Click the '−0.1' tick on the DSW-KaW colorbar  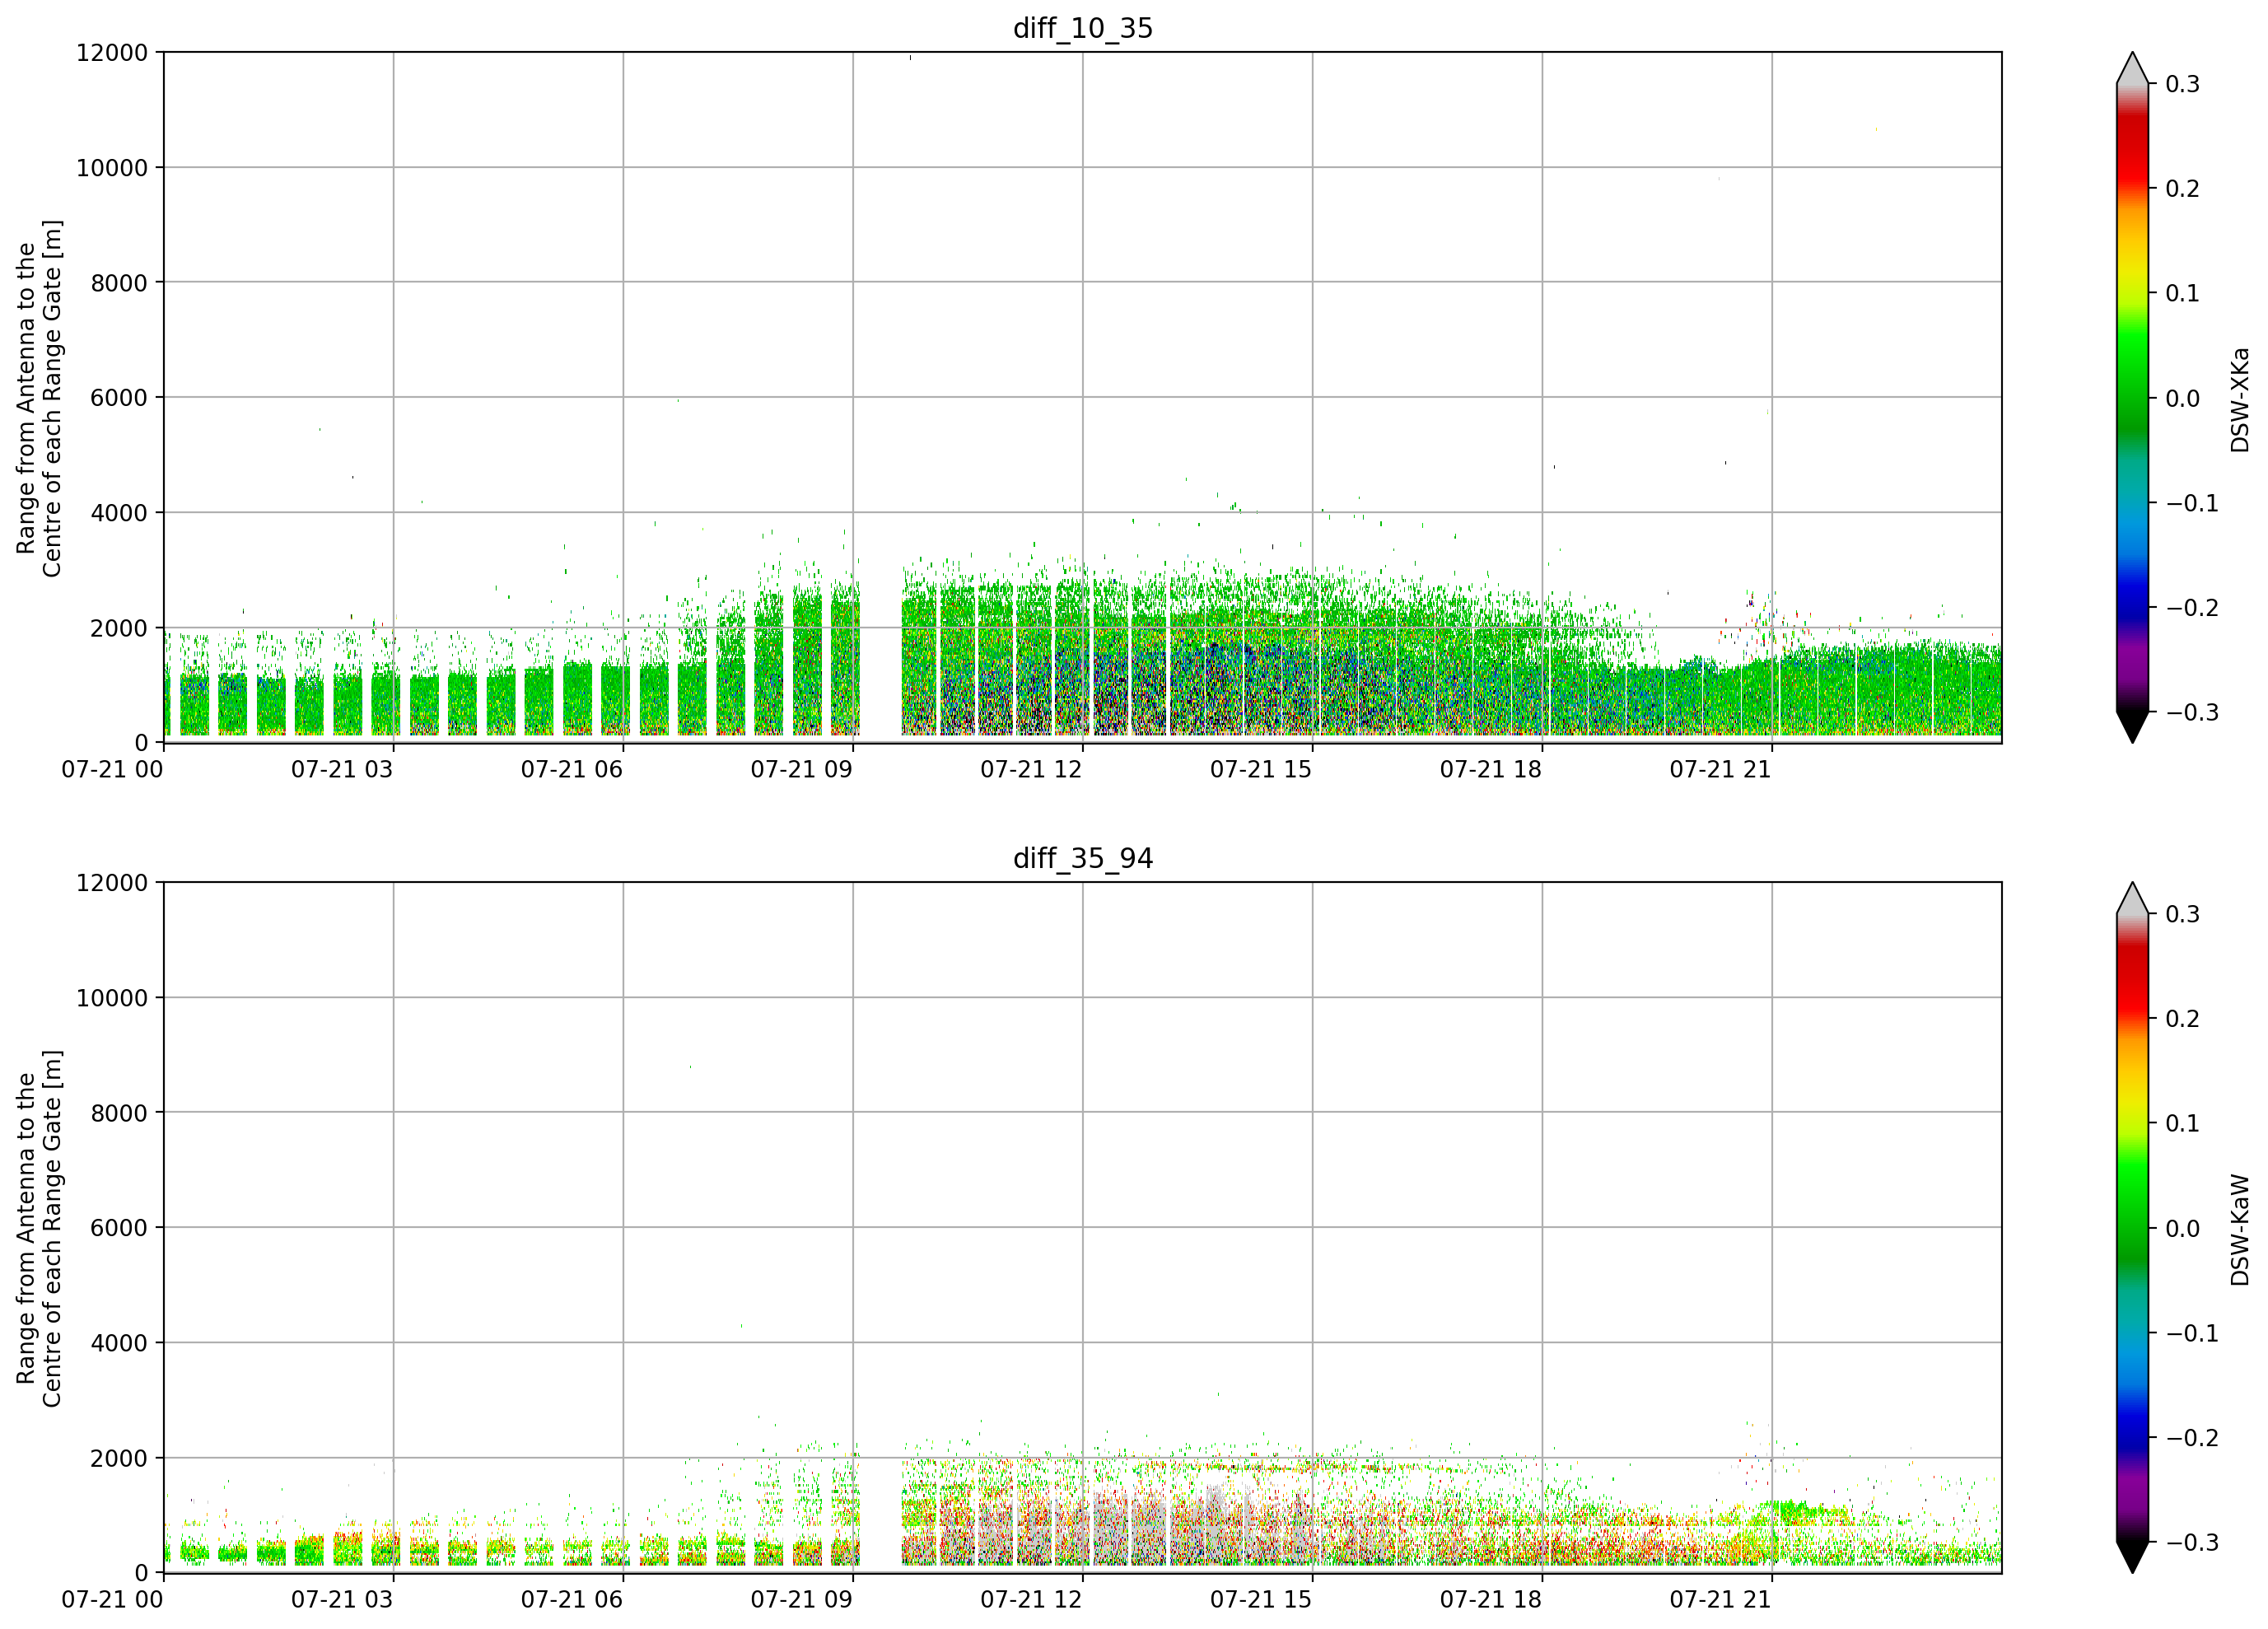coord(2192,1333)
